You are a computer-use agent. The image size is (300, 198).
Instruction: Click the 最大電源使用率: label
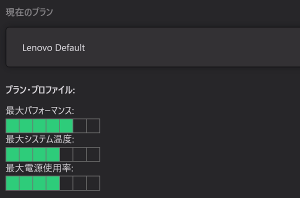pyautogui.click(x=39, y=168)
